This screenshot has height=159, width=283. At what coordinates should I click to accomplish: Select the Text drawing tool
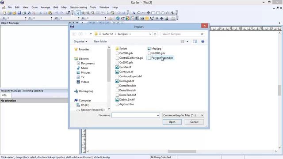pyautogui.click(x=134, y=13)
